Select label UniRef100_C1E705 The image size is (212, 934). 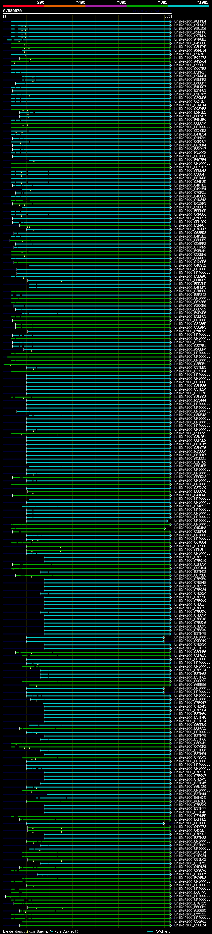tap(190, 94)
